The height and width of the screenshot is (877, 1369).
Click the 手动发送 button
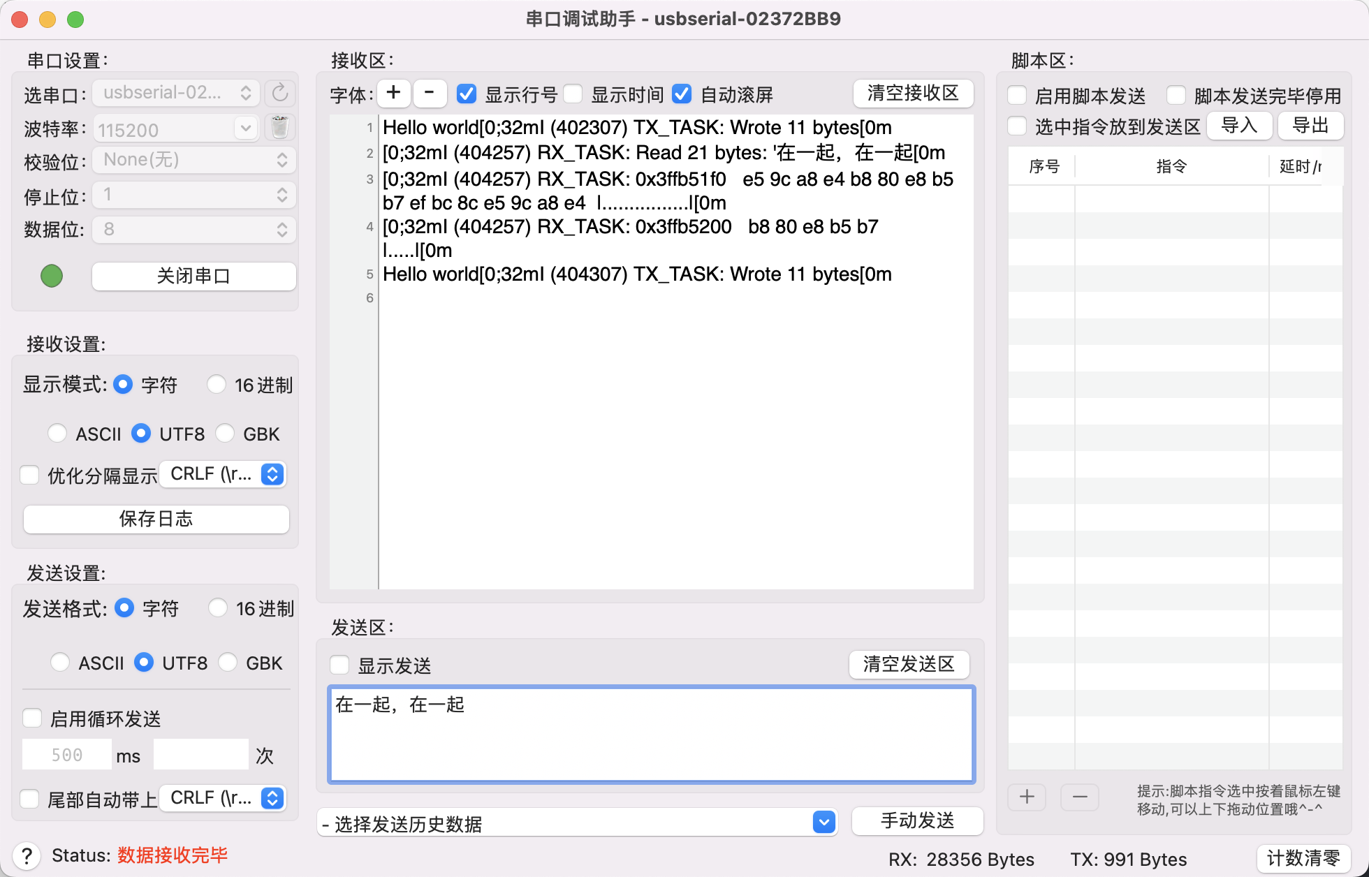click(x=917, y=821)
